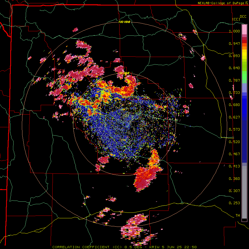Select the 0.253 scale value

coord(234,203)
